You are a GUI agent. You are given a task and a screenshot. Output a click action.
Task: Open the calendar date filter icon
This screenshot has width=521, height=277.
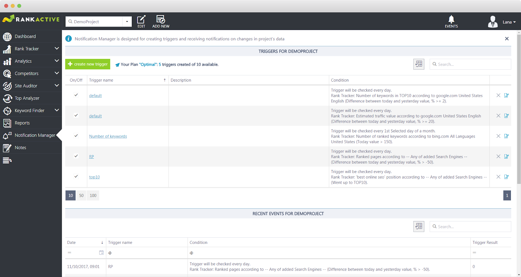(x=101, y=252)
